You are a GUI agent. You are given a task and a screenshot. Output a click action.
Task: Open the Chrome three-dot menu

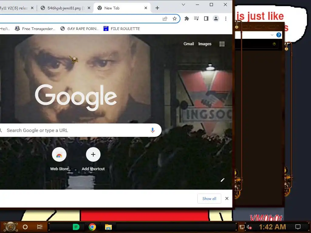tap(226, 19)
